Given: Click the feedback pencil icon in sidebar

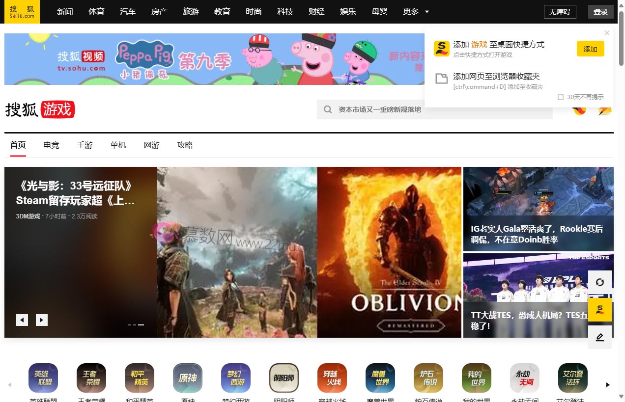Looking at the screenshot, I should pyautogui.click(x=599, y=337).
